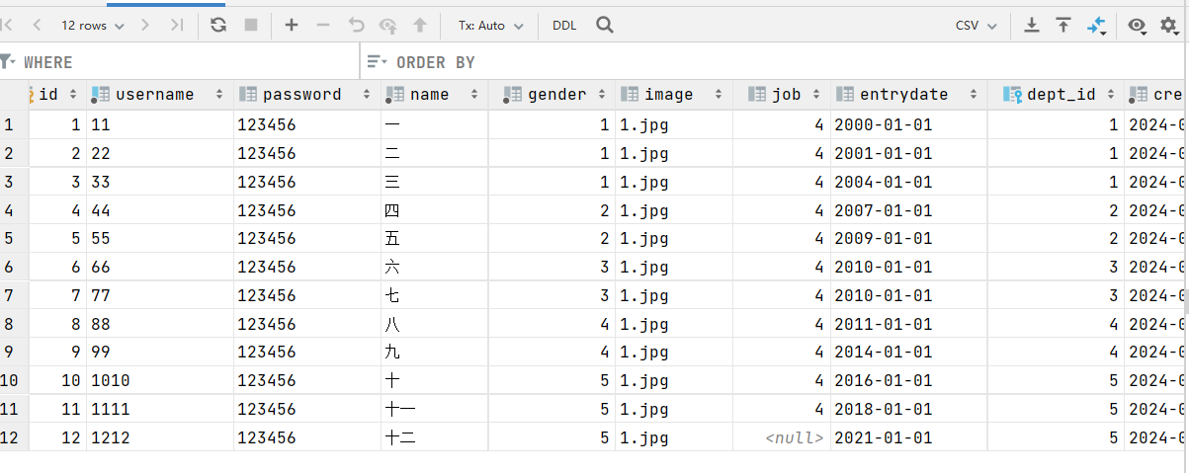Revert changes undo icon
Screen dimensions: 1189x473
[357, 26]
